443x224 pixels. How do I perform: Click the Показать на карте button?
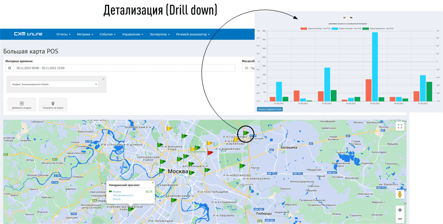point(53,105)
